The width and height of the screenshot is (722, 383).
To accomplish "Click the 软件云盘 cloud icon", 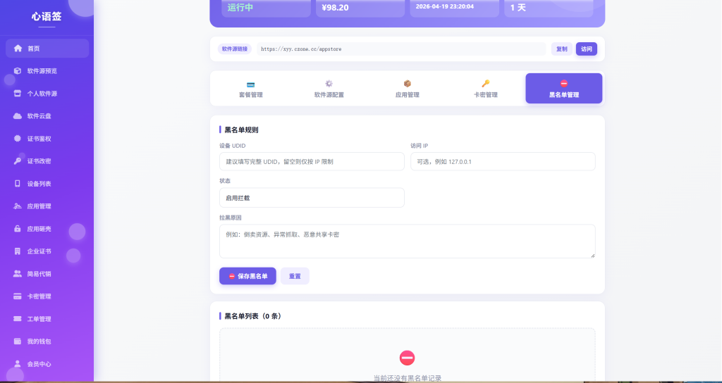I will click(x=18, y=116).
